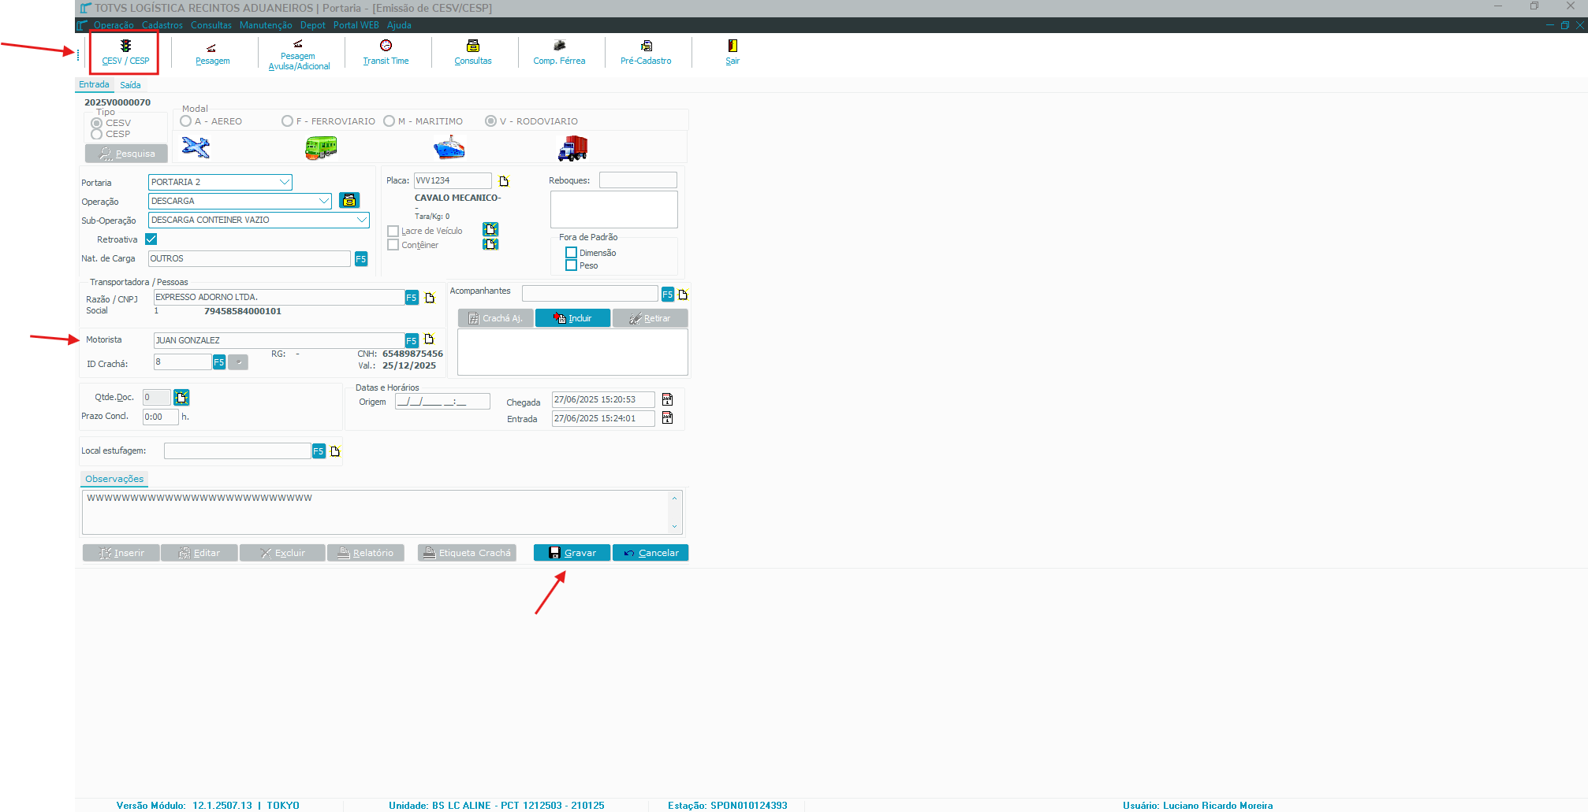This screenshot has width=1588, height=812.
Task: Open Pesagem Avulsa/Adicional tool
Action: (299, 54)
